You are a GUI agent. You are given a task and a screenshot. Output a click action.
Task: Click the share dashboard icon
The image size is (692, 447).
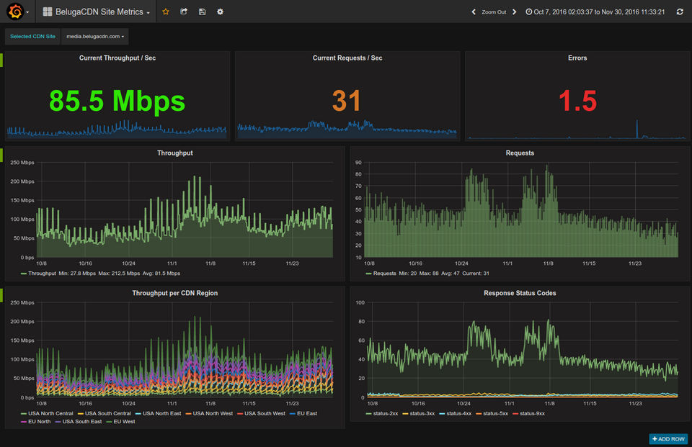pos(184,12)
